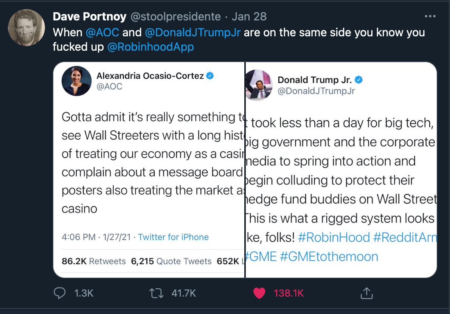Click the share upload icon

pyautogui.click(x=366, y=293)
